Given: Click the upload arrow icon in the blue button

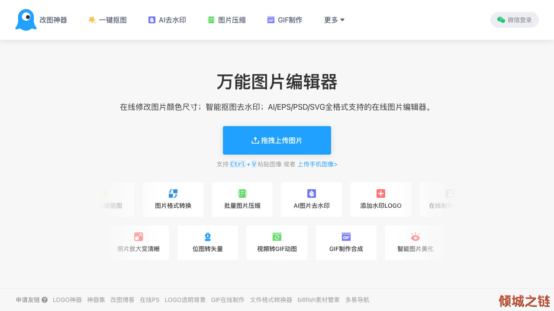Looking at the screenshot, I should (255, 140).
